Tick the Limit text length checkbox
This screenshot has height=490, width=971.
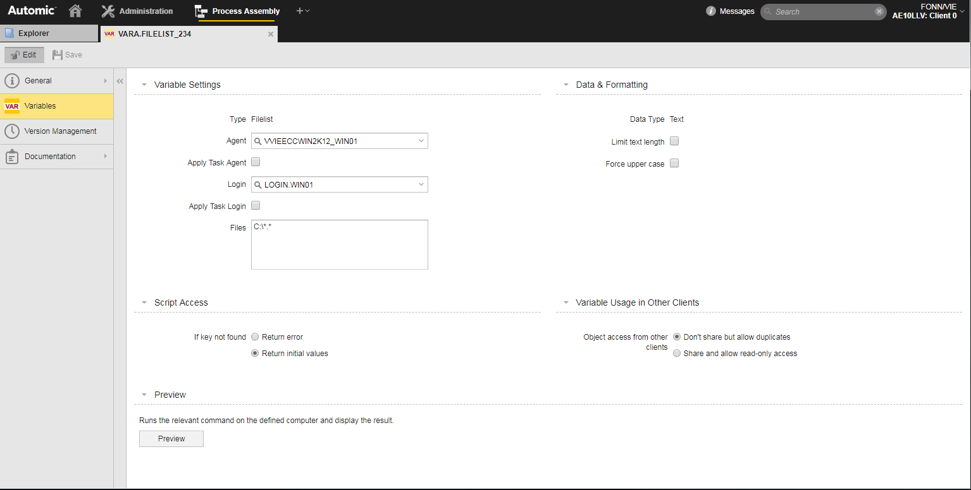pyautogui.click(x=674, y=141)
